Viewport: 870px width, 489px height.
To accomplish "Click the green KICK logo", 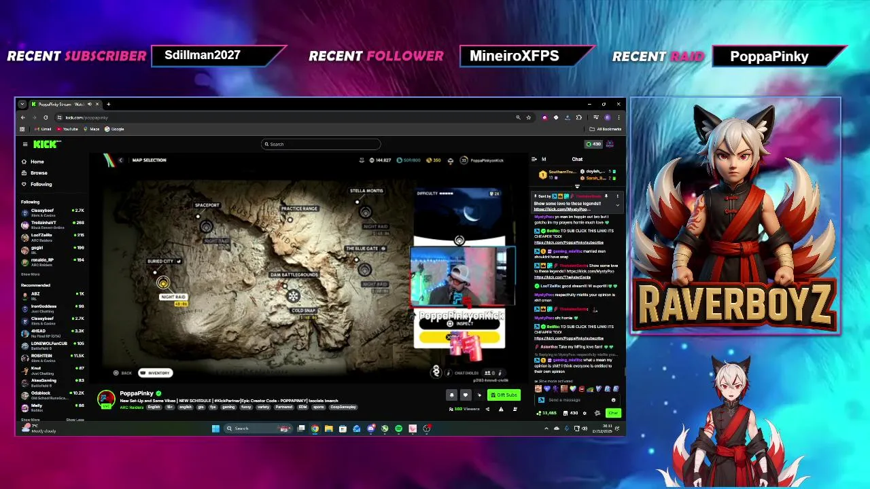I will [46, 144].
